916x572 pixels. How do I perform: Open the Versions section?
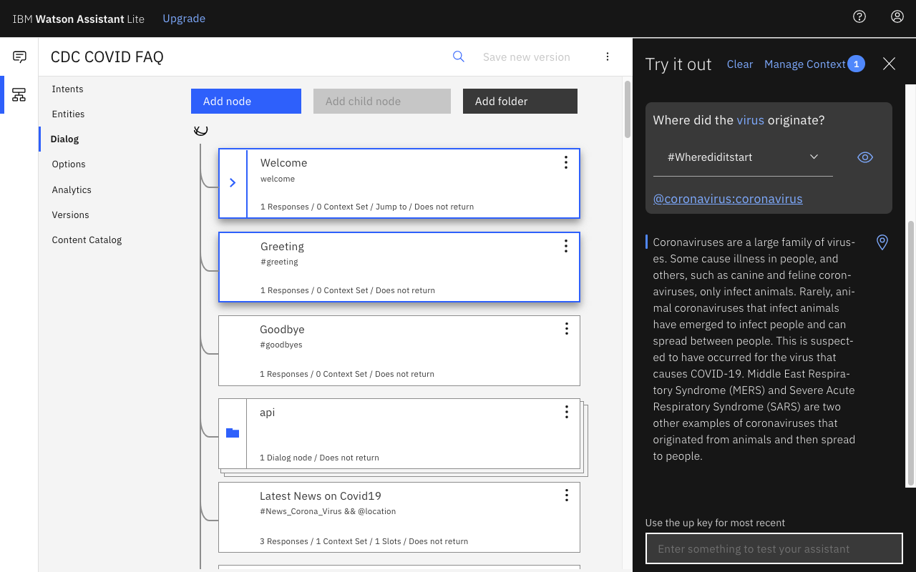(x=70, y=214)
